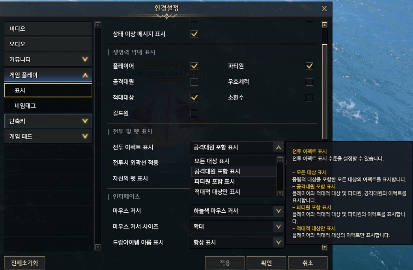Click the 확인 button
The width and height of the screenshot is (413, 270).
[x=266, y=262]
